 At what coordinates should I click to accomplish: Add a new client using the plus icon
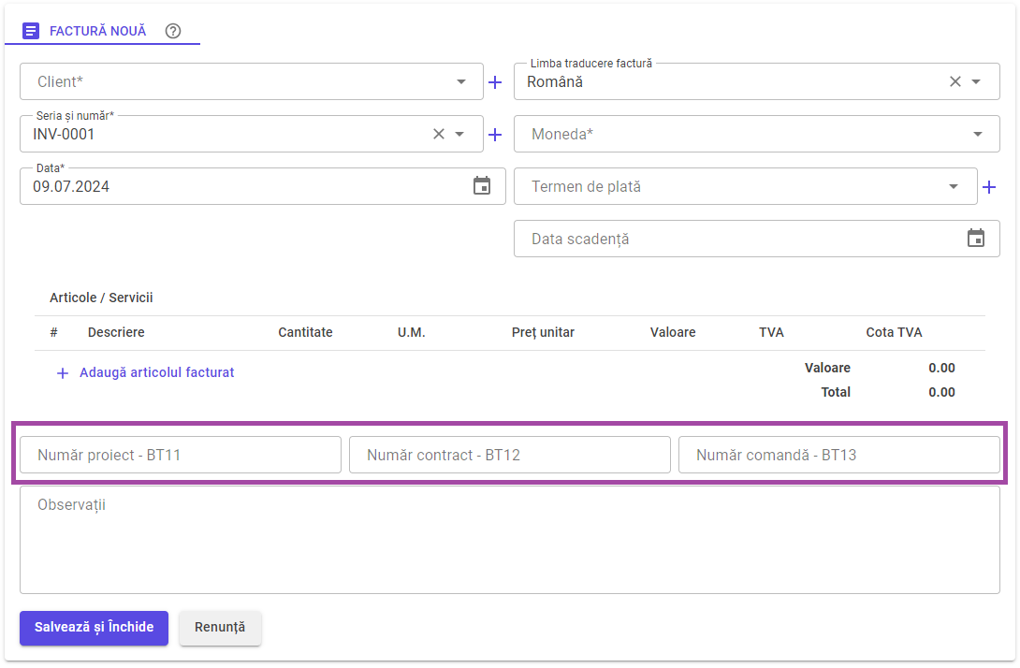pyautogui.click(x=495, y=81)
